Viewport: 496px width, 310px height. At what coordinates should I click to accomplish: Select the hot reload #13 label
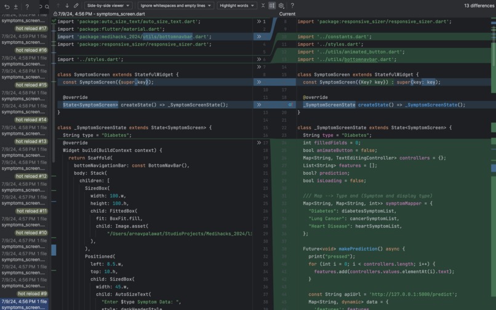coord(31,141)
